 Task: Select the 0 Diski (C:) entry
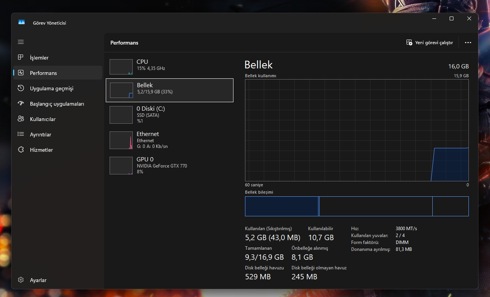coord(170,114)
